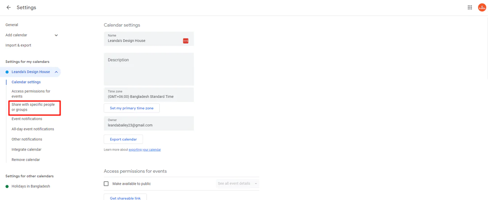Check Make available to public
The image size is (488, 200).
click(106, 184)
